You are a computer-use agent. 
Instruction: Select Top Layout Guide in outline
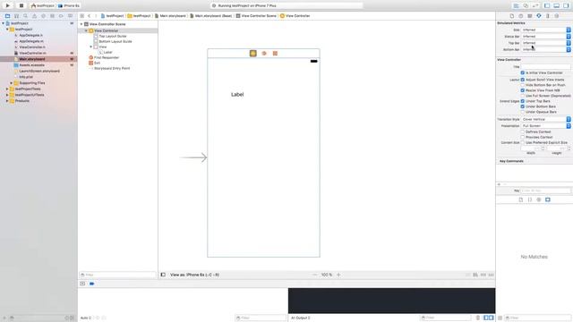point(113,36)
